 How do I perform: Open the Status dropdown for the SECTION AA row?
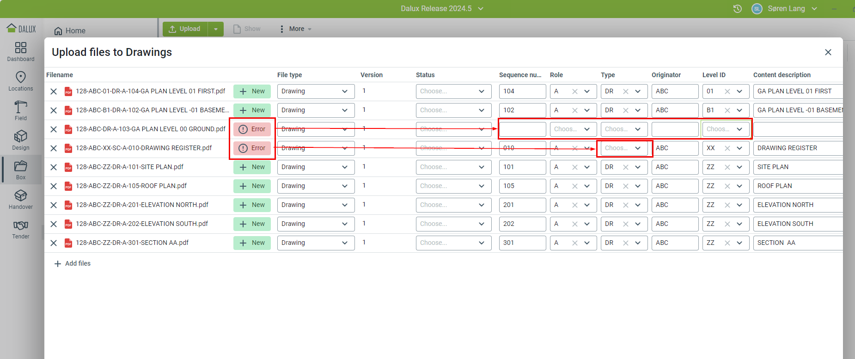click(453, 243)
